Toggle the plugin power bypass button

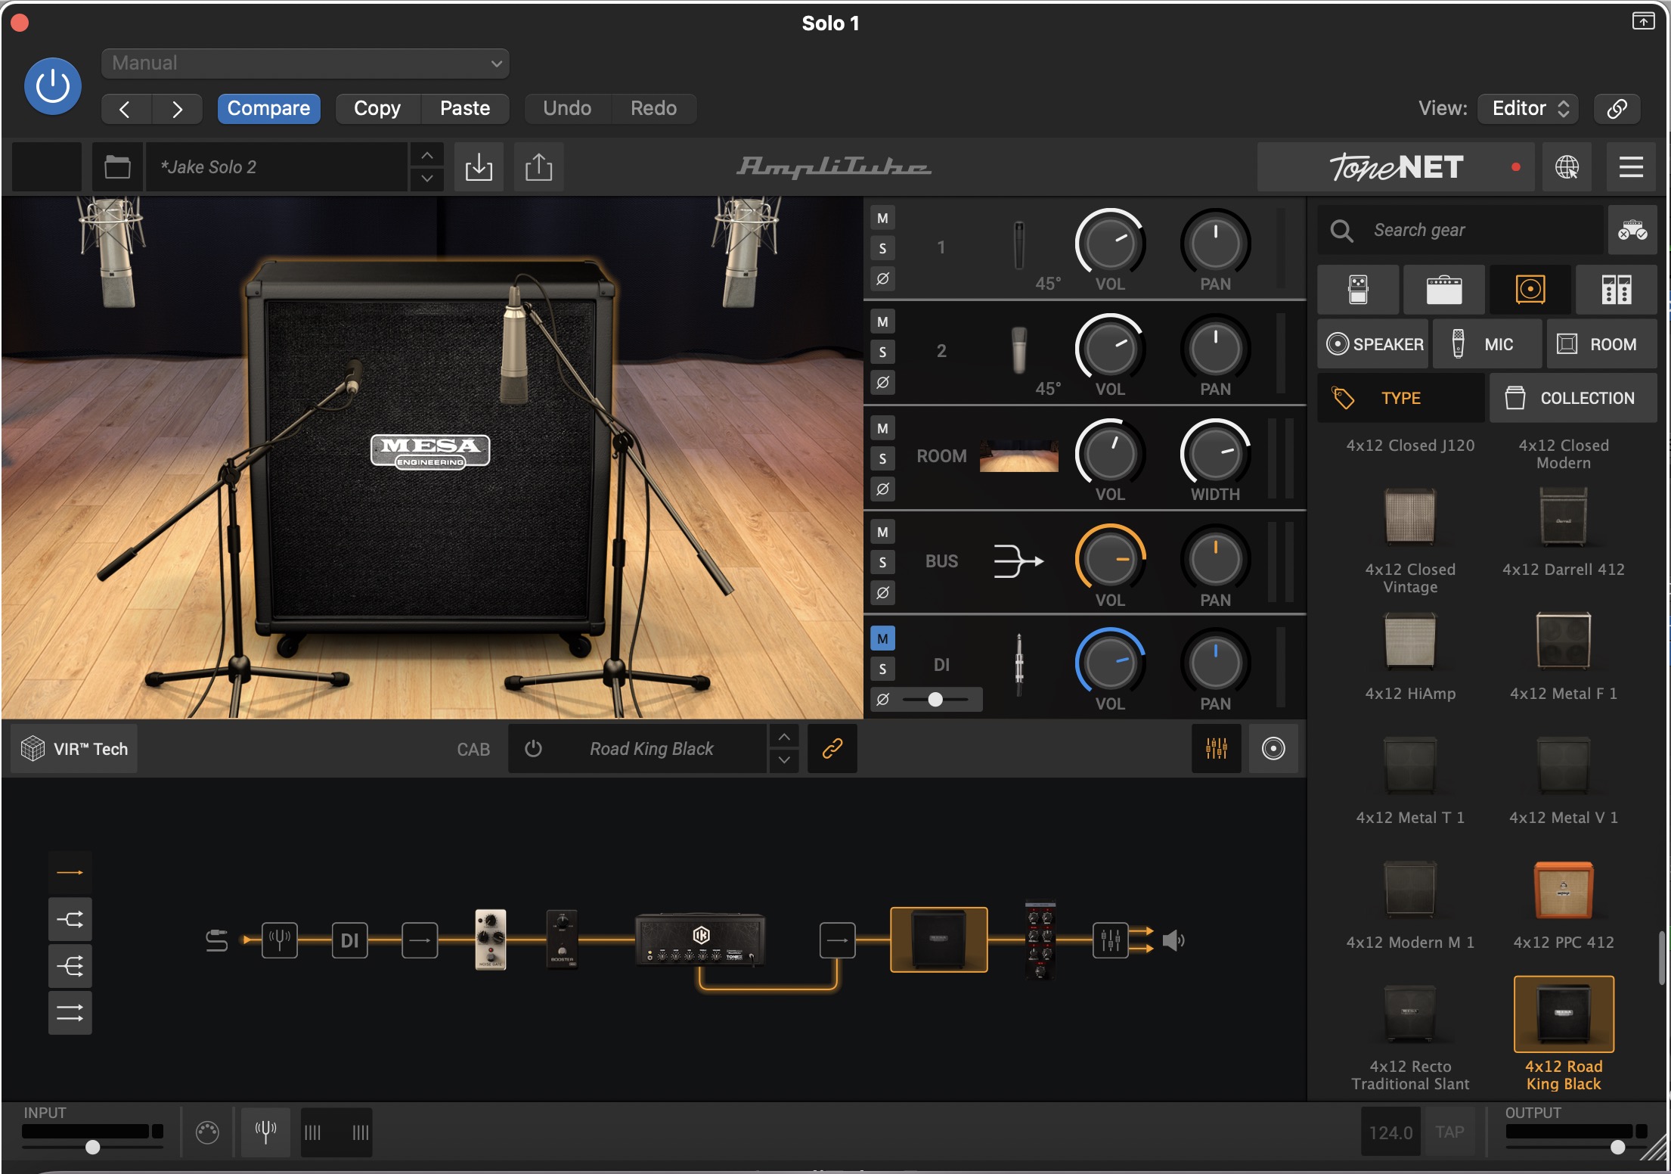[53, 86]
